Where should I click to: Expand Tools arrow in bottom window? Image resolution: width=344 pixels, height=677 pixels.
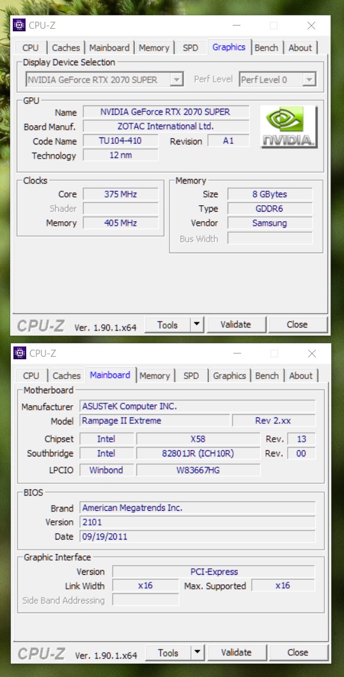(197, 652)
